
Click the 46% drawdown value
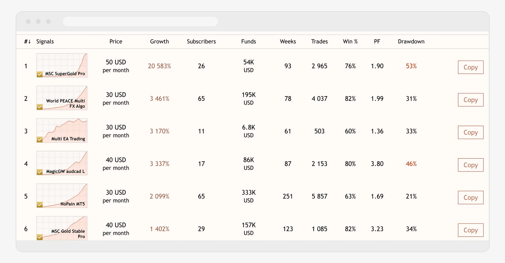(411, 164)
